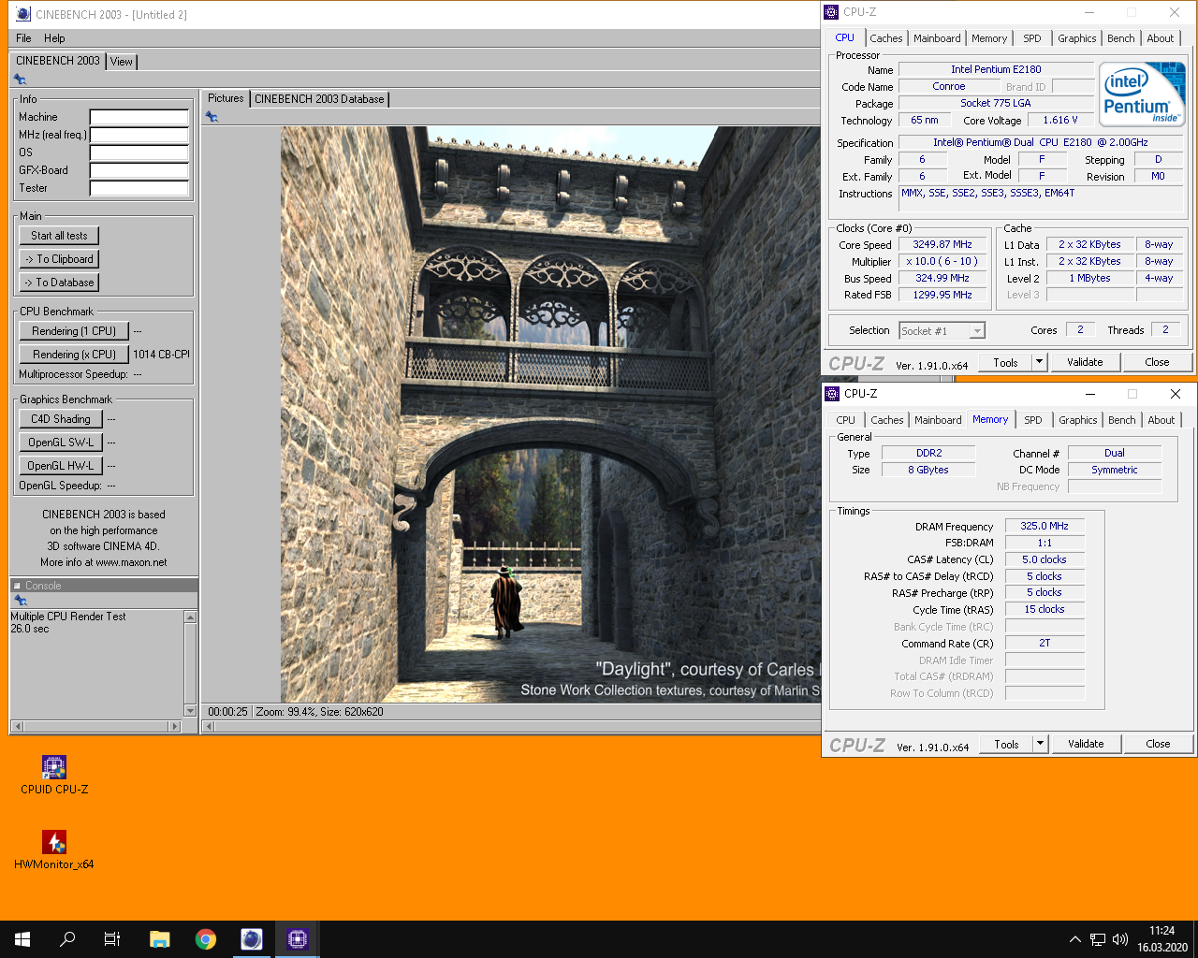The height and width of the screenshot is (958, 1198).
Task: Click the OS input field
Action: (x=139, y=152)
